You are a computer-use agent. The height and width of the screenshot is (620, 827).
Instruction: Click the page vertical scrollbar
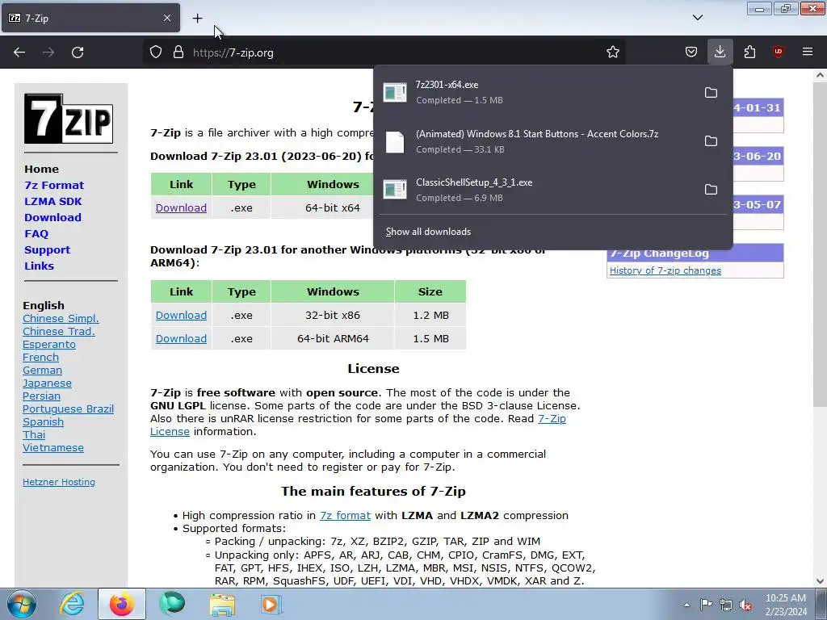(x=820, y=242)
